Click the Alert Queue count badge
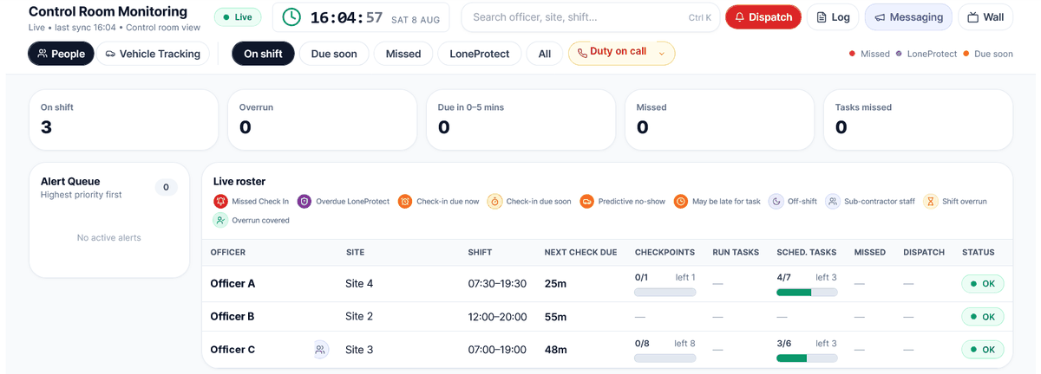 pos(166,187)
